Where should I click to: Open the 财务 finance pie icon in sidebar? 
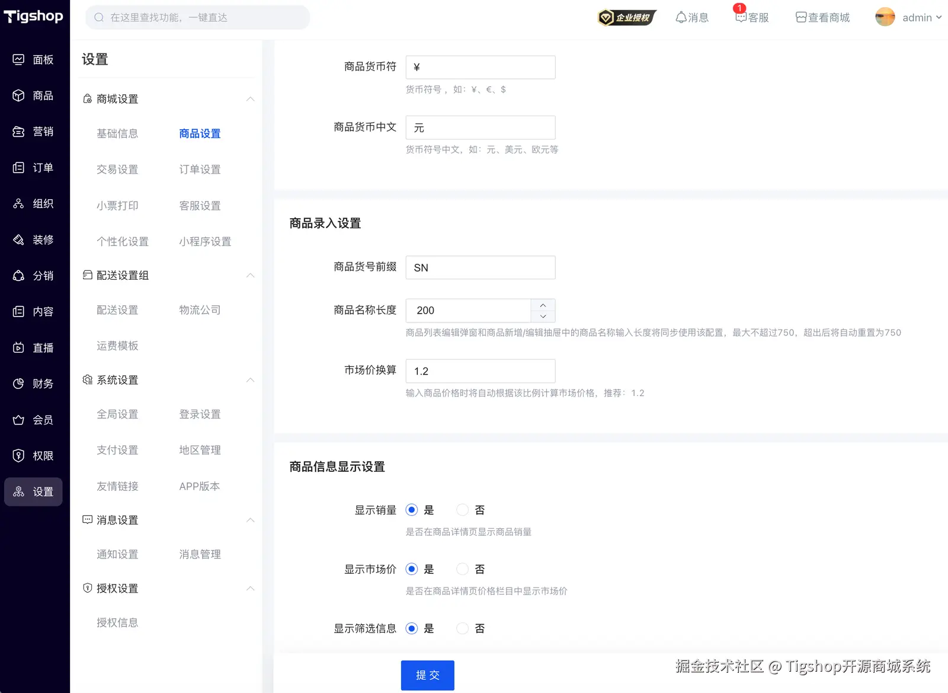pos(18,384)
